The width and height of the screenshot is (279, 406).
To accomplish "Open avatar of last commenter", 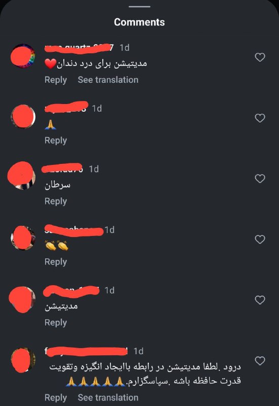I will coord(23,360).
